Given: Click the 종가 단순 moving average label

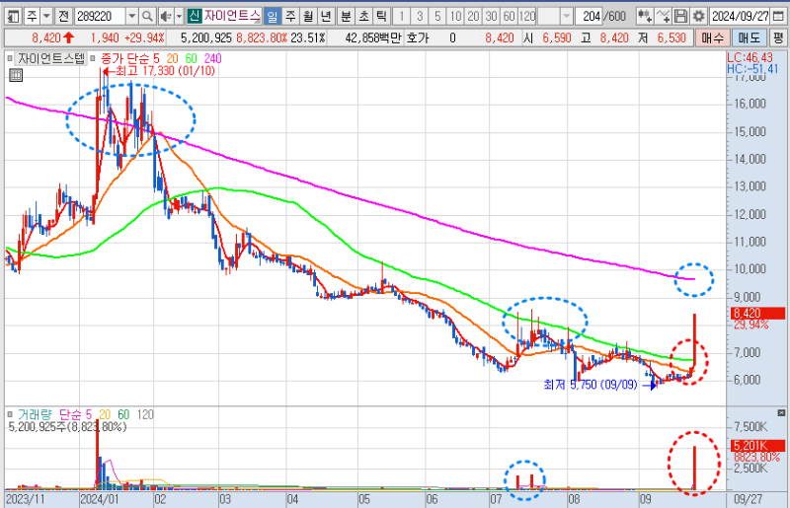Looking at the screenshot, I should point(125,58).
